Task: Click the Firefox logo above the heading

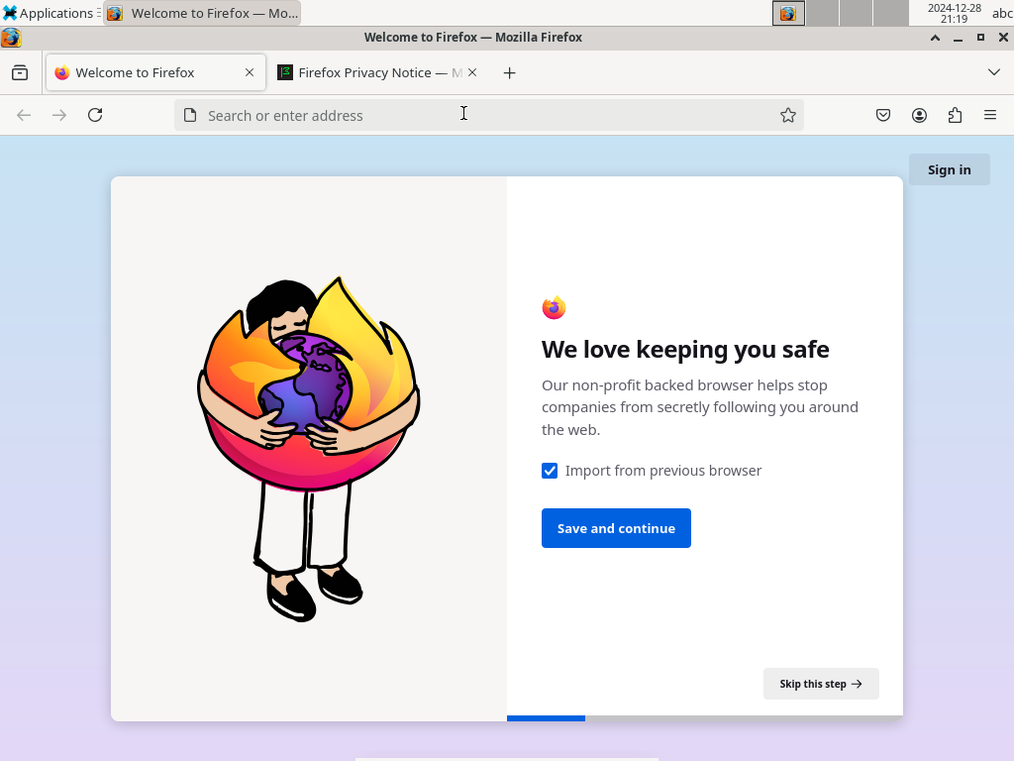Action: [x=555, y=308]
